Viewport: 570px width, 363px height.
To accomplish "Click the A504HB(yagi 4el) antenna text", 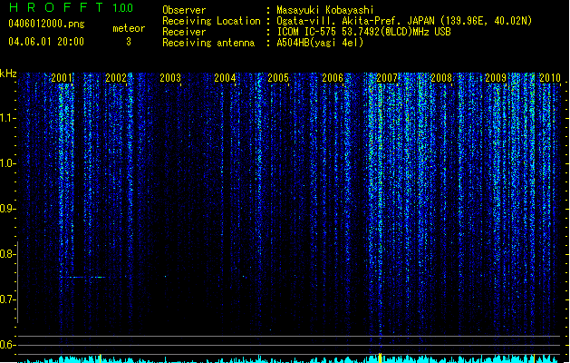I will point(320,43).
